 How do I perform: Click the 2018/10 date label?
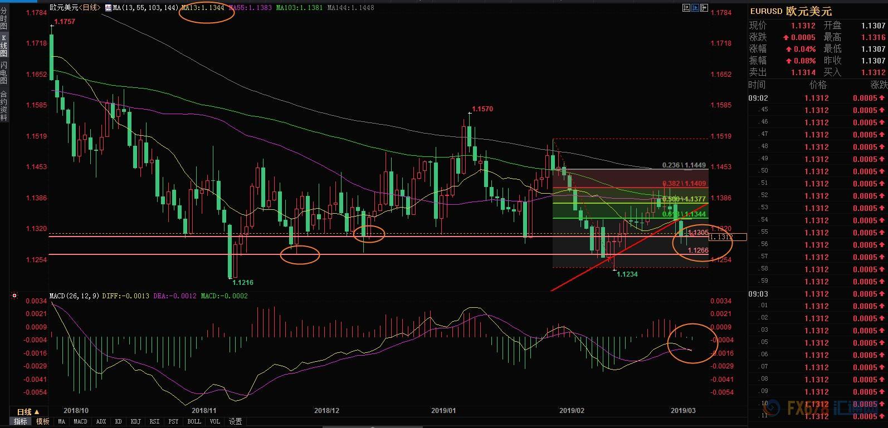76,411
